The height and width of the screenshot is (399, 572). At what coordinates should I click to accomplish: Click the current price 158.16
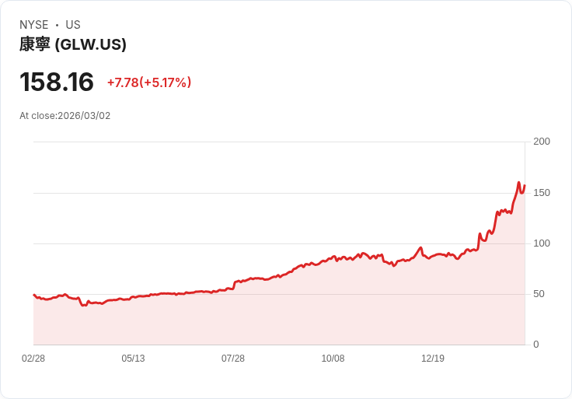57,82
